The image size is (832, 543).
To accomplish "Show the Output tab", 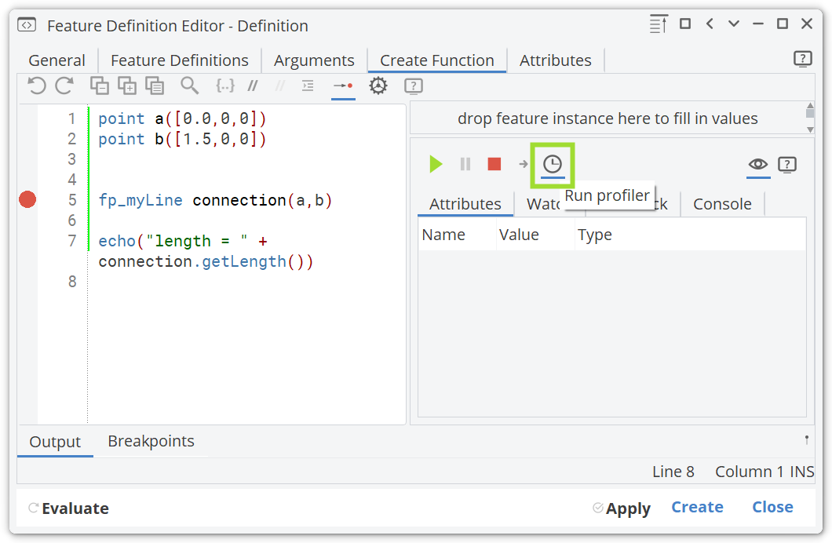I will tap(55, 441).
